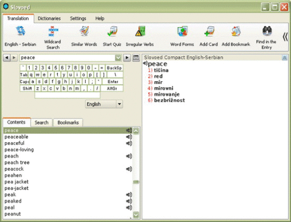
Task: Click the Add Card icon
Action: click(x=209, y=31)
